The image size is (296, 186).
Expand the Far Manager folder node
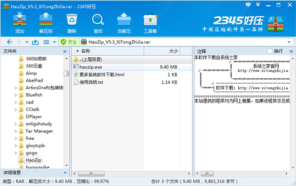pyautogui.click(x=16, y=131)
